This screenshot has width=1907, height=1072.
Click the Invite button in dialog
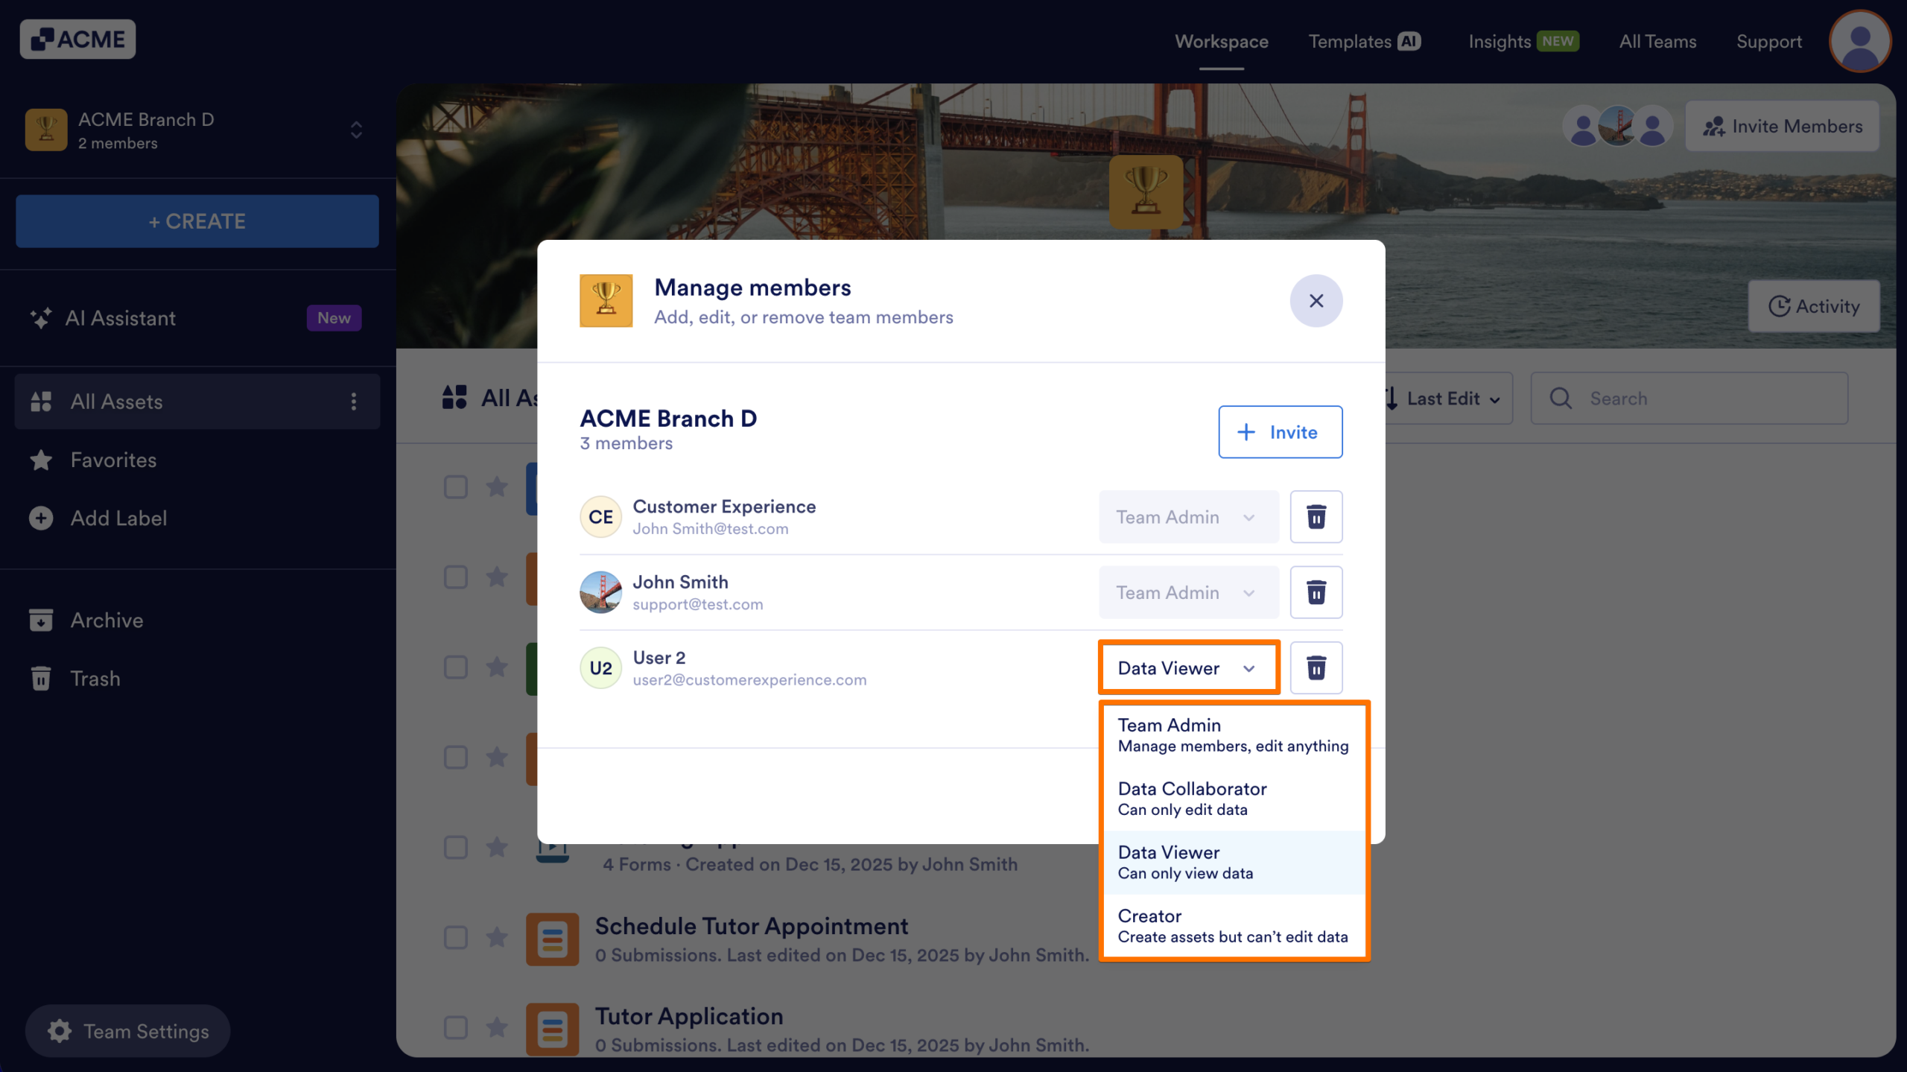[x=1280, y=432]
